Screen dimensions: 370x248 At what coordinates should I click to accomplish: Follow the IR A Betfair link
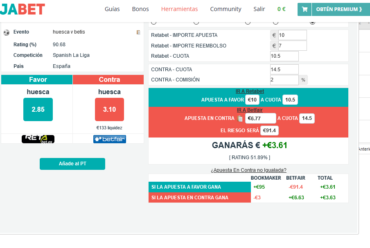[x=250, y=110]
